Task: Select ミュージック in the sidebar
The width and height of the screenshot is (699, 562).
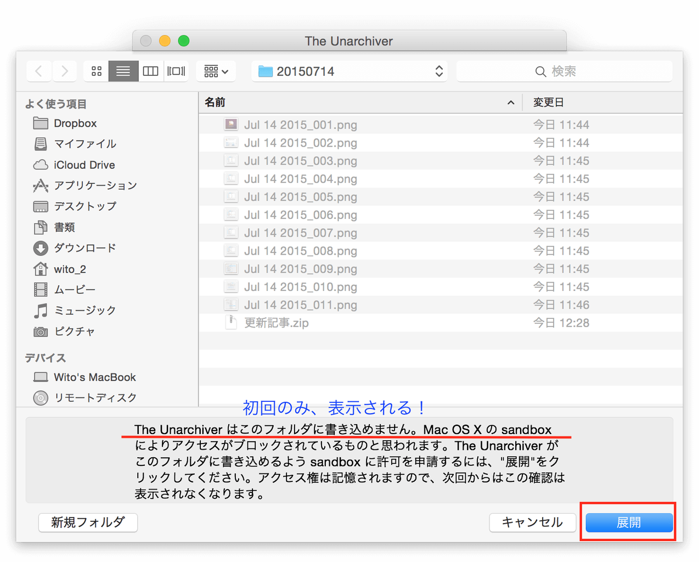Action: click(85, 310)
